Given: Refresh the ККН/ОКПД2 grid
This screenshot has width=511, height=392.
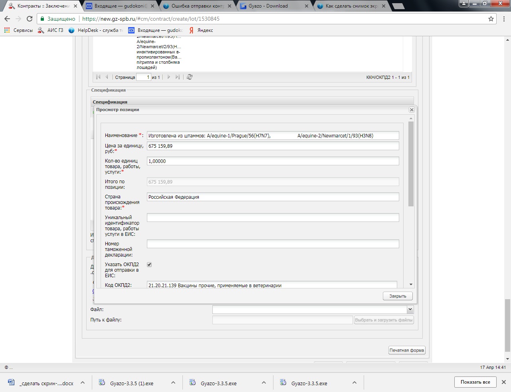Looking at the screenshot, I should click(190, 77).
